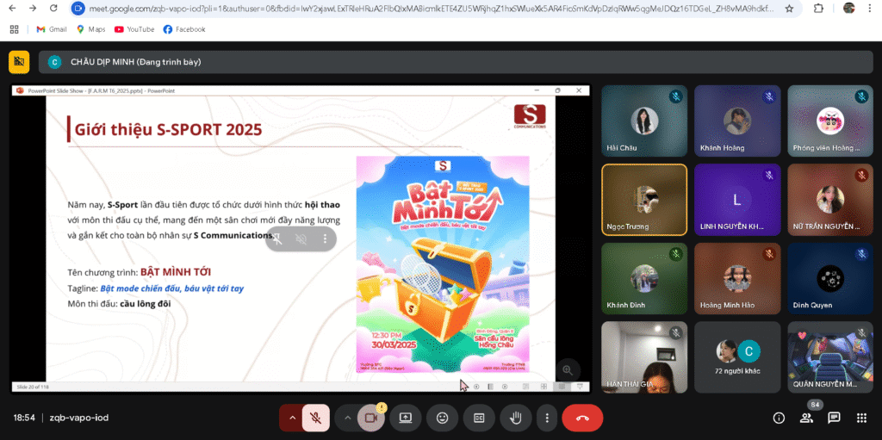The image size is (882, 440).
Task: Open the activities grid icon
Action: pos(861,418)
